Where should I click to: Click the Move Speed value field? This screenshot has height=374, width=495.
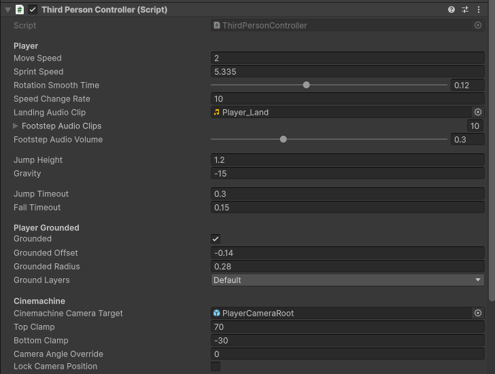coord(347,58)
